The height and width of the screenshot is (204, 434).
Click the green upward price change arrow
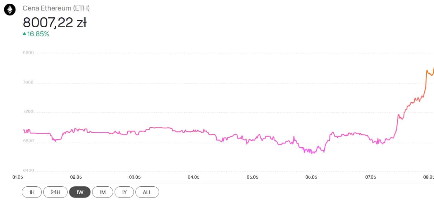click(x=25, y=34)
